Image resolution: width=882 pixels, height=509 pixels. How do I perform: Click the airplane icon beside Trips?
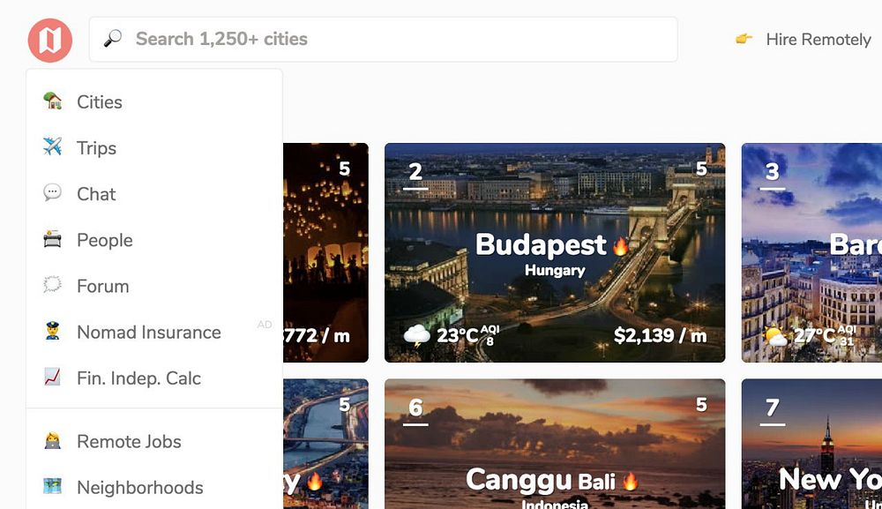pyautogui.click(x=52, y=146)
